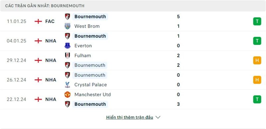The width and height of the screenshot is (266, 129).
Task: Select the Manchester Utd team name
Action: point(92,94)
